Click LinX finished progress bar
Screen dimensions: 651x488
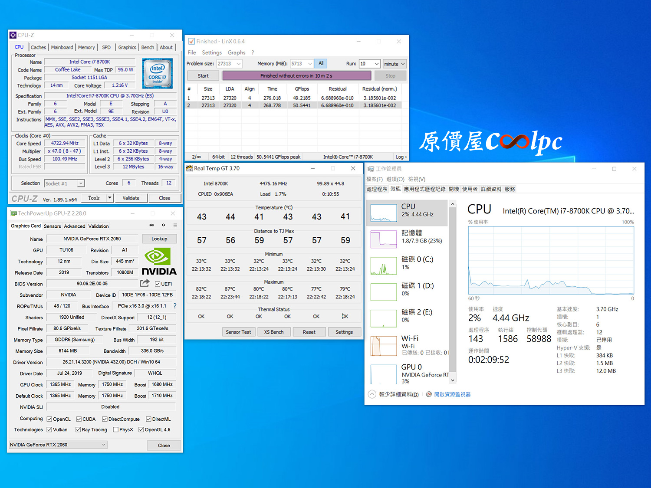tap(297, 75)
